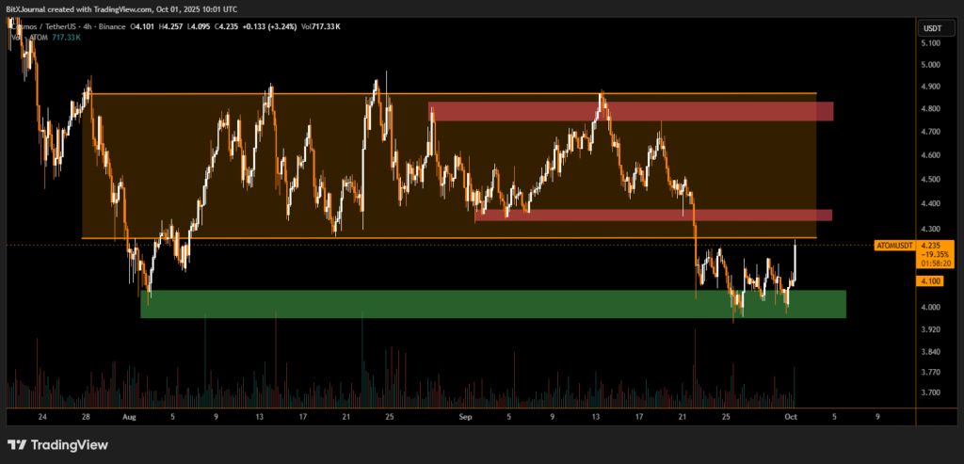
Task: Click the Aug label on time axis
Action: [129, 415]
